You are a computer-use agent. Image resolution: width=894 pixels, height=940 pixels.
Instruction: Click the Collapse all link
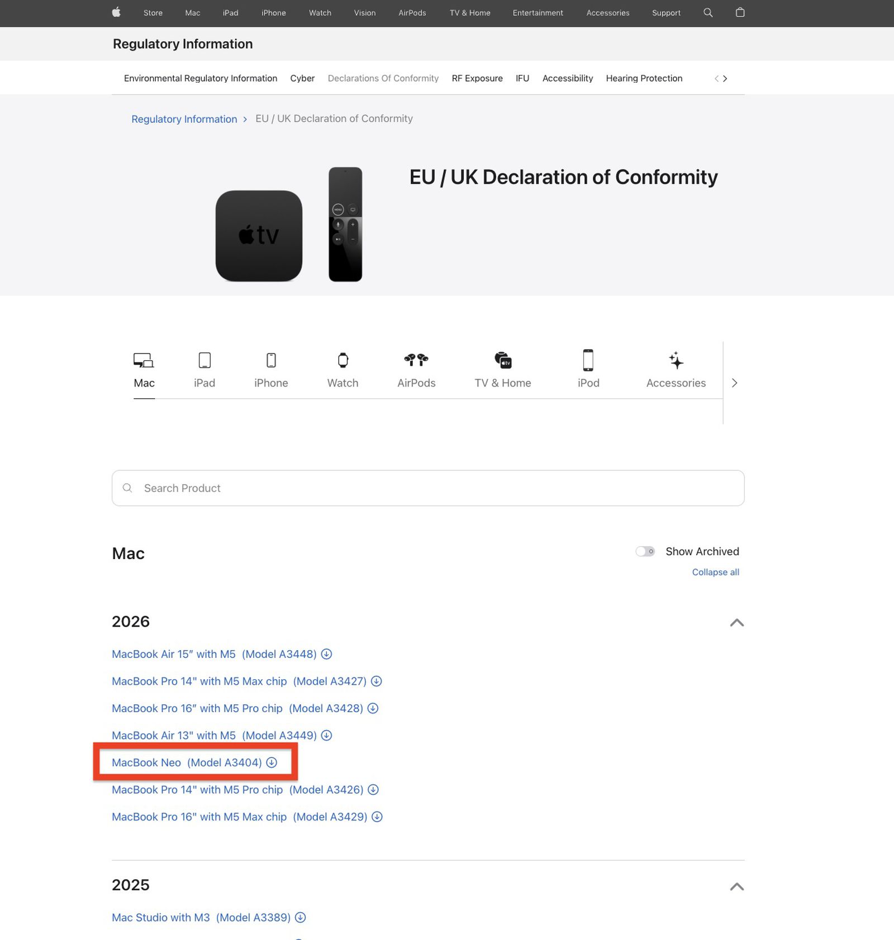[x=715, y=572]
